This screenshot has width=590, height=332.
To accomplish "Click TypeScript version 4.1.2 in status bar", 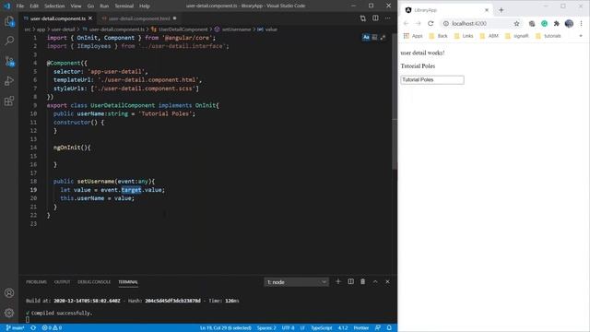I will 343,328.
